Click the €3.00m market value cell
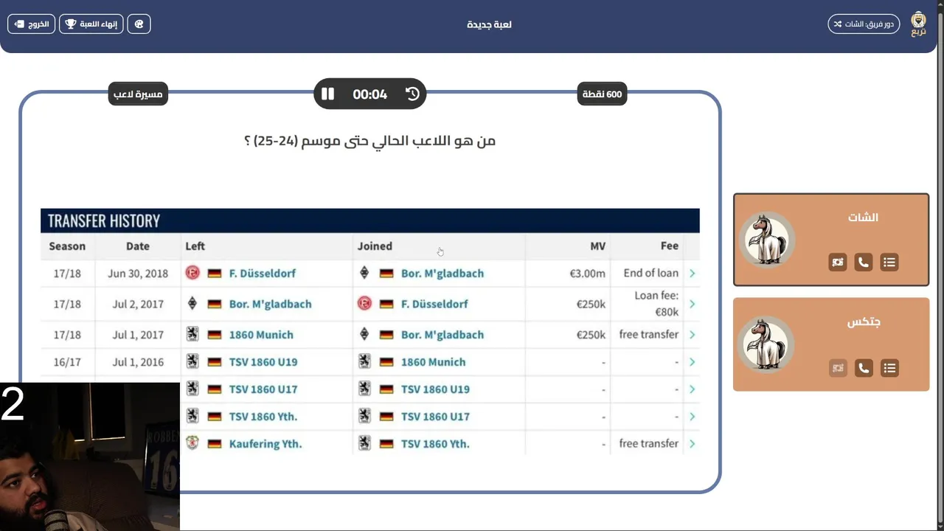The width and height of the screenshot is (944, 531). coord(588,274)
